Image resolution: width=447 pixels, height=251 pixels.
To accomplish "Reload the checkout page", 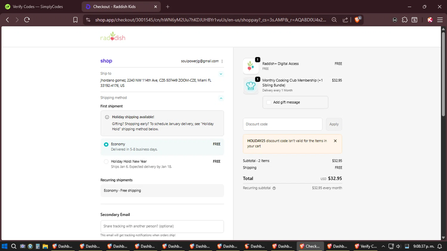I will point(27,20).
